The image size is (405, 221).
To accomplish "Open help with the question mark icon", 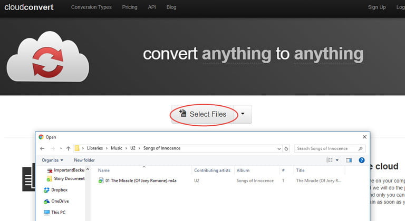I will 362,160.
